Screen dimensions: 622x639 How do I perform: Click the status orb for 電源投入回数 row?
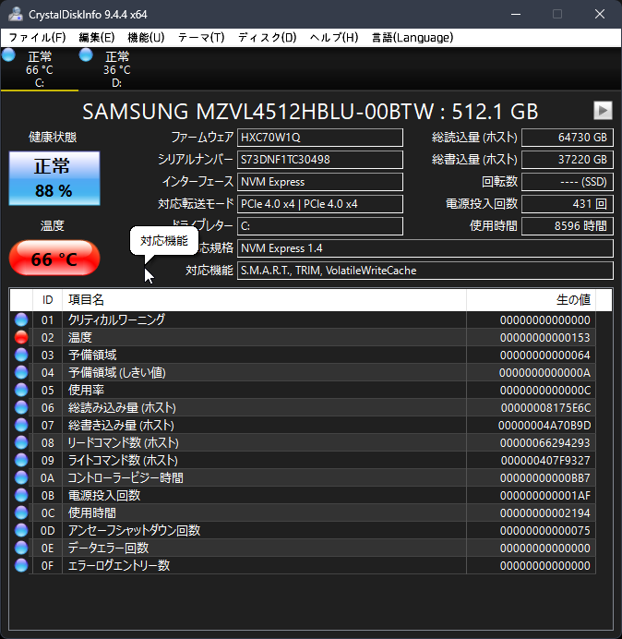(x=21, y=495)
